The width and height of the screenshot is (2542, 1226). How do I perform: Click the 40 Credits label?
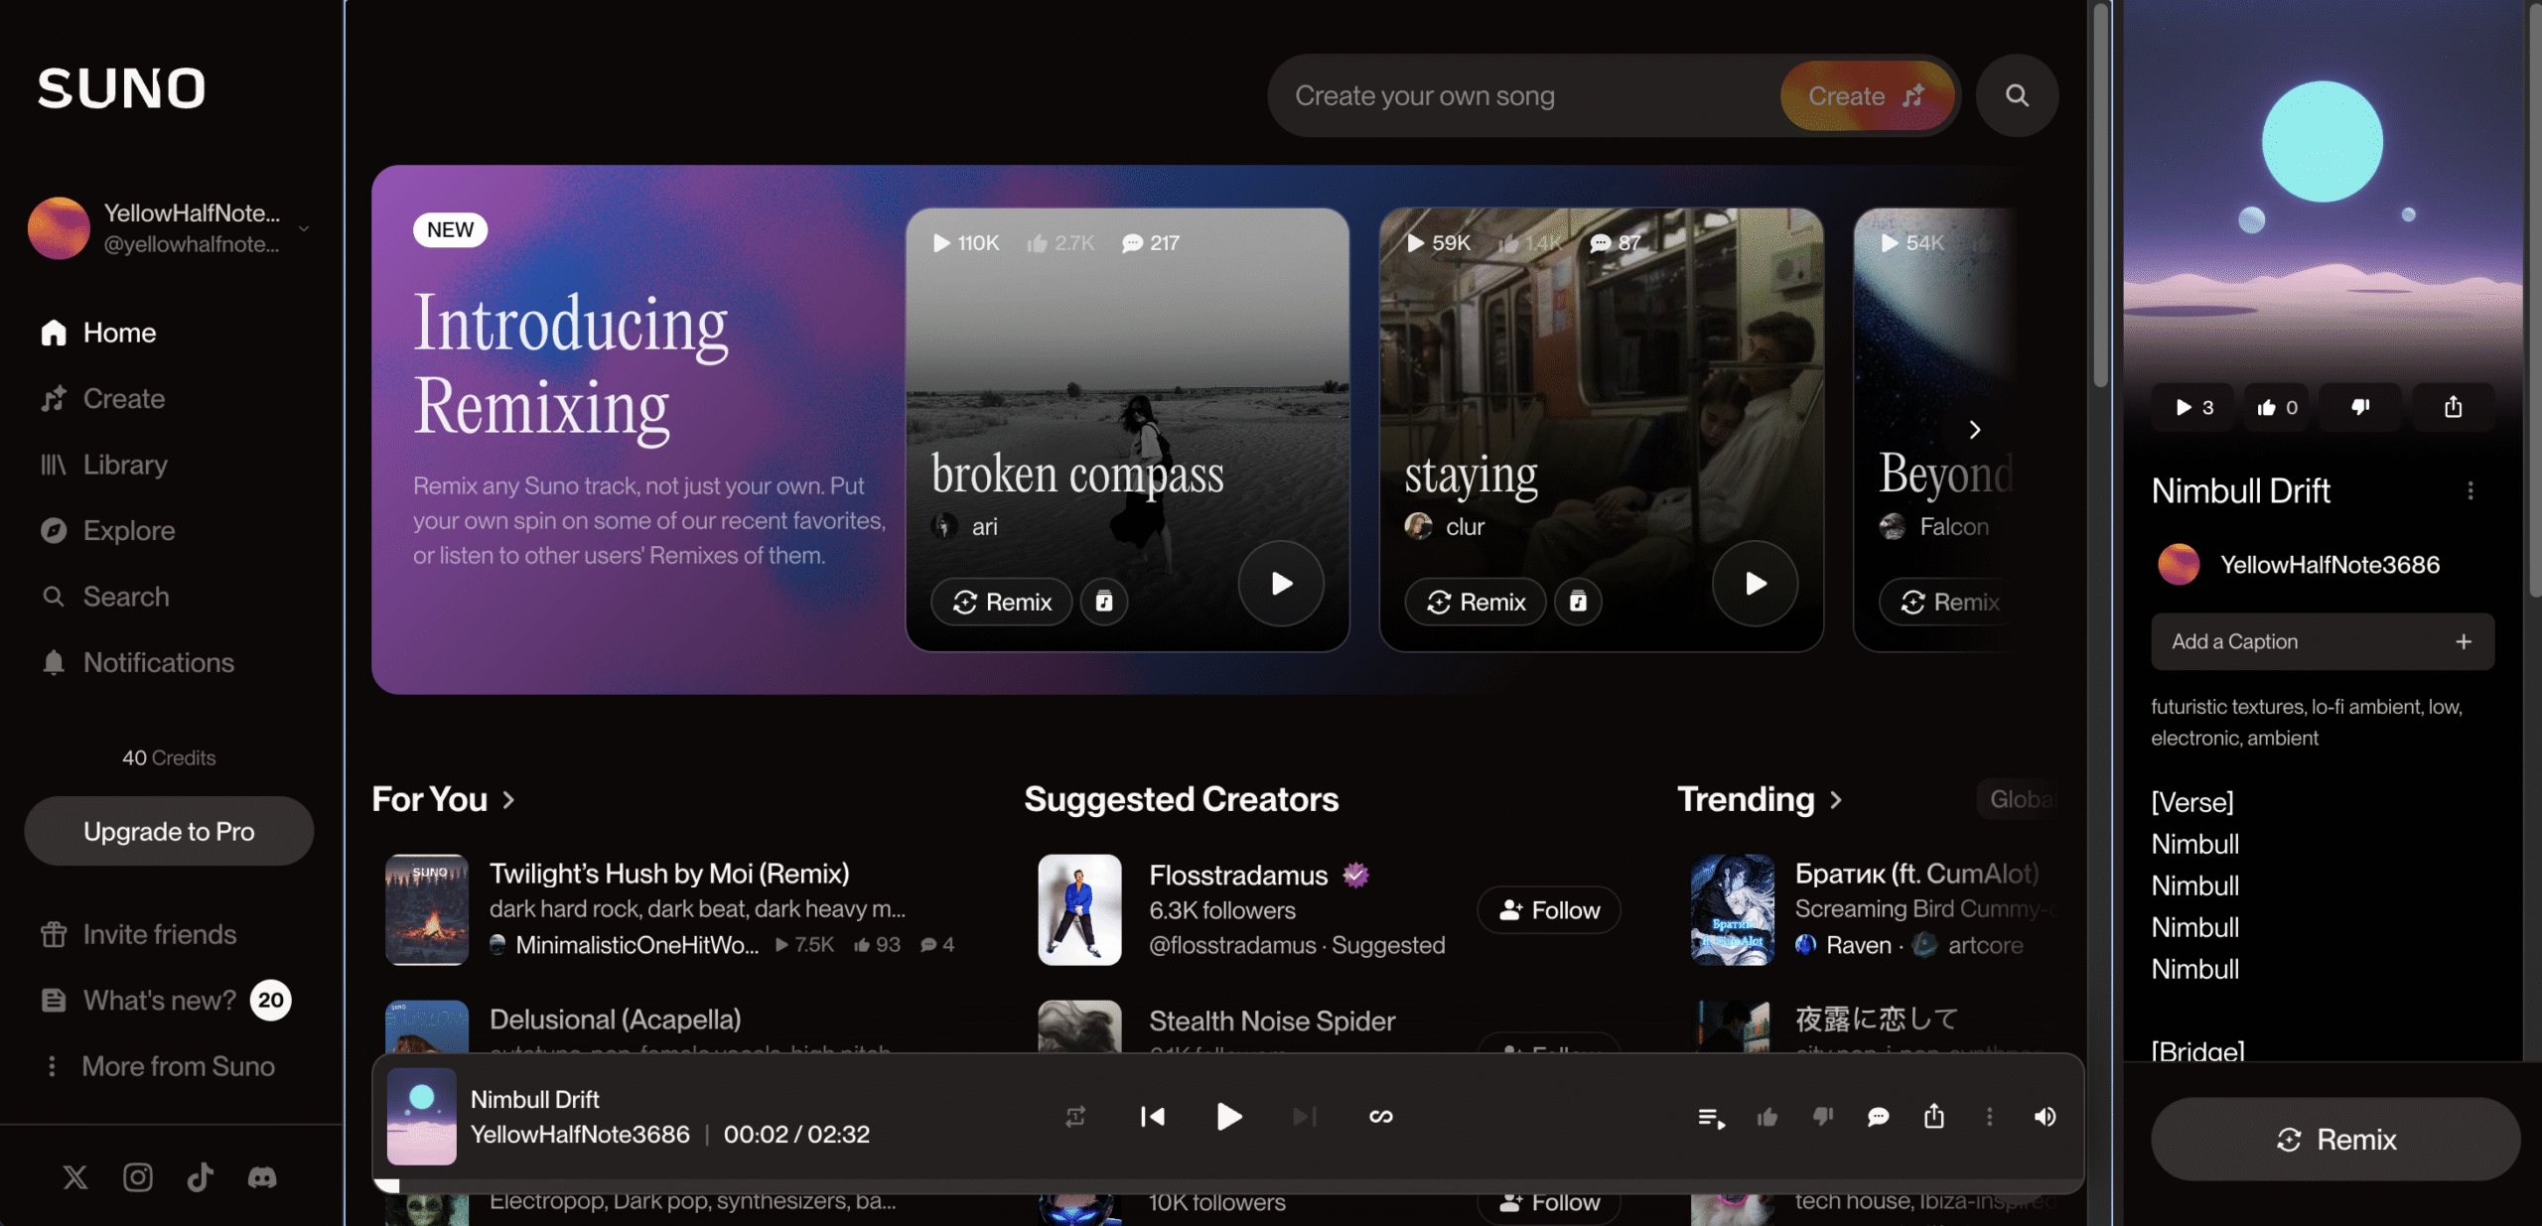click(169, 757)
